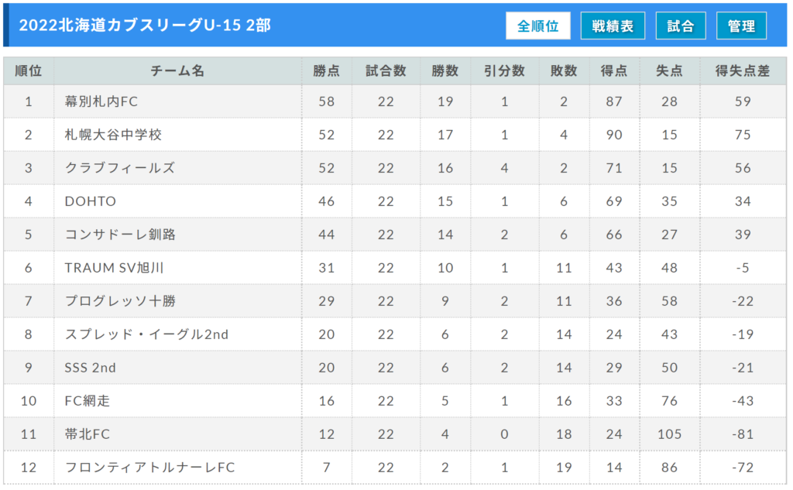Select team コンサドーレ釧路

(x=120, y=235)
